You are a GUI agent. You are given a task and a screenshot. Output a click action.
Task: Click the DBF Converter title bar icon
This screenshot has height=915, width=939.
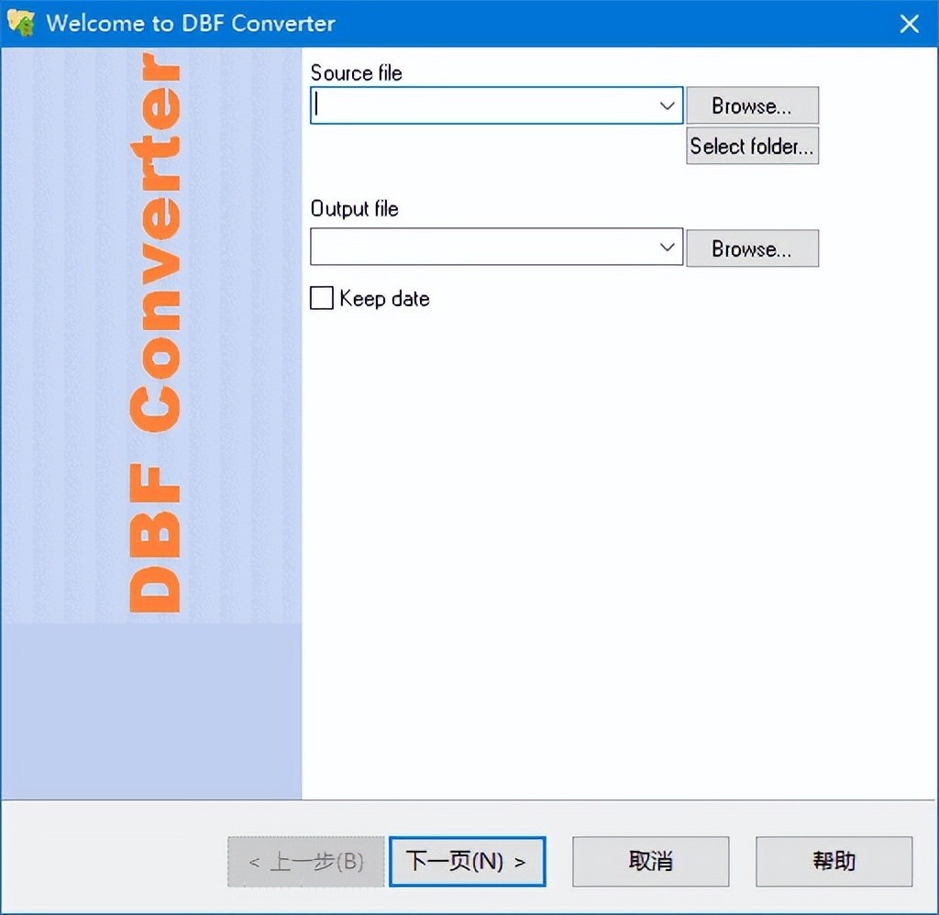coord(20,23)
